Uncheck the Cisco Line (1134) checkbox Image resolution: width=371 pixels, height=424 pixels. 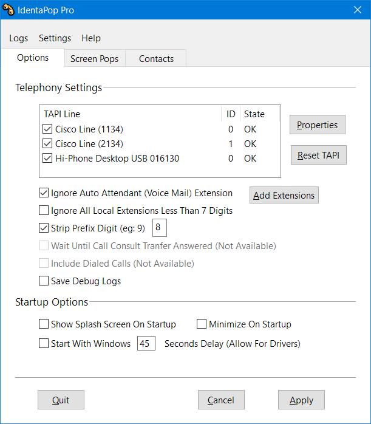click(47, 129)
